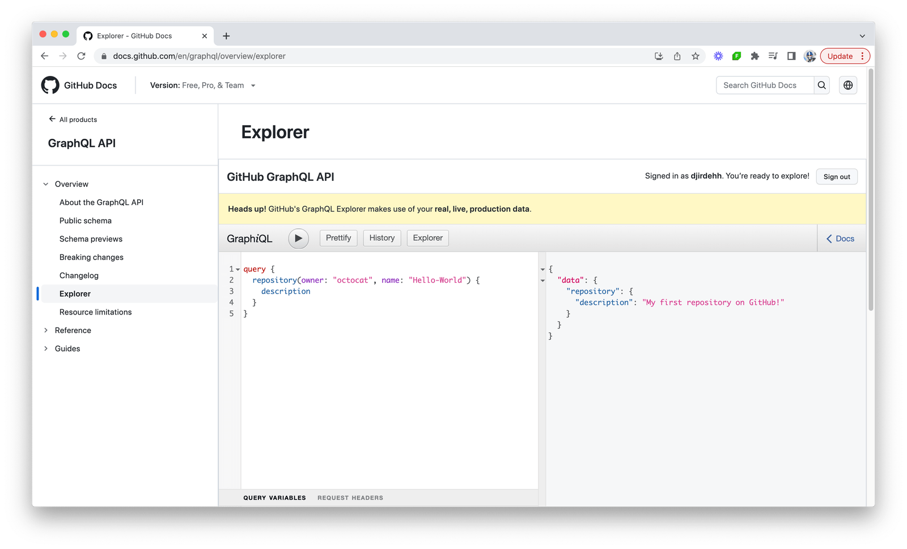Expand the Reference section in sidebar

[x=46, y=330]
